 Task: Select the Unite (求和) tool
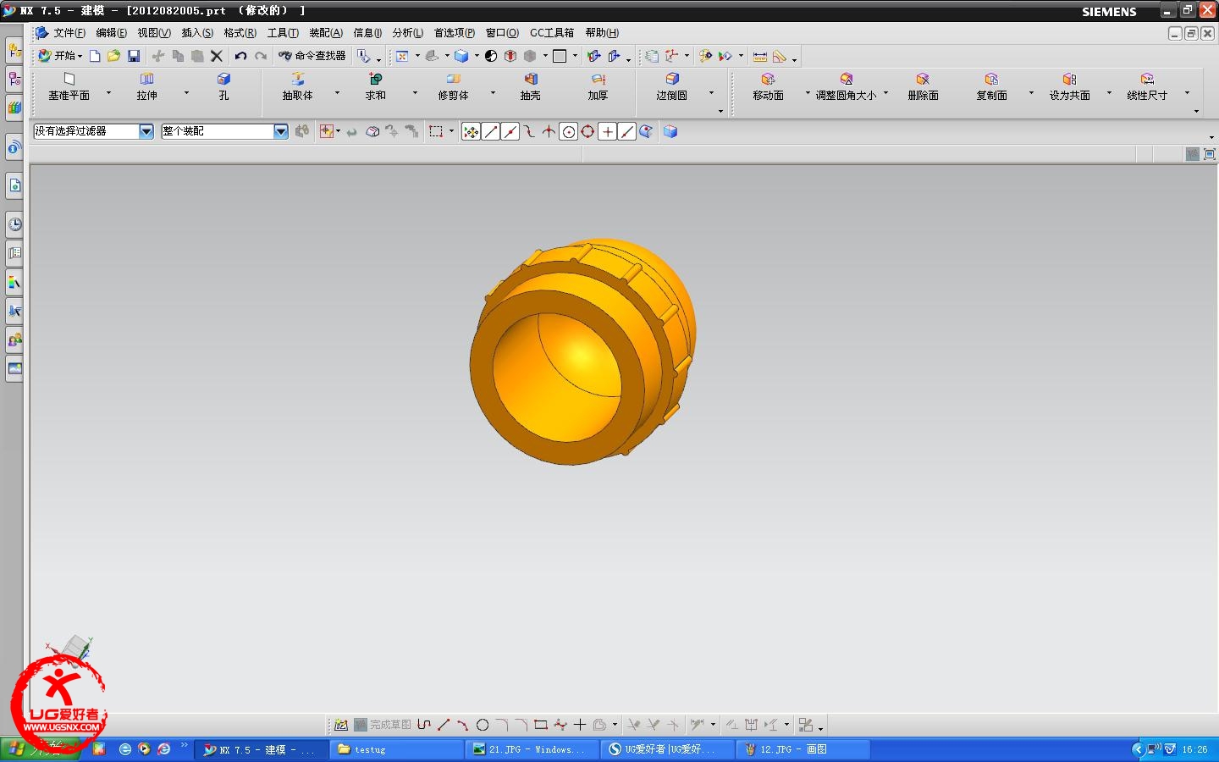point(376,87)
